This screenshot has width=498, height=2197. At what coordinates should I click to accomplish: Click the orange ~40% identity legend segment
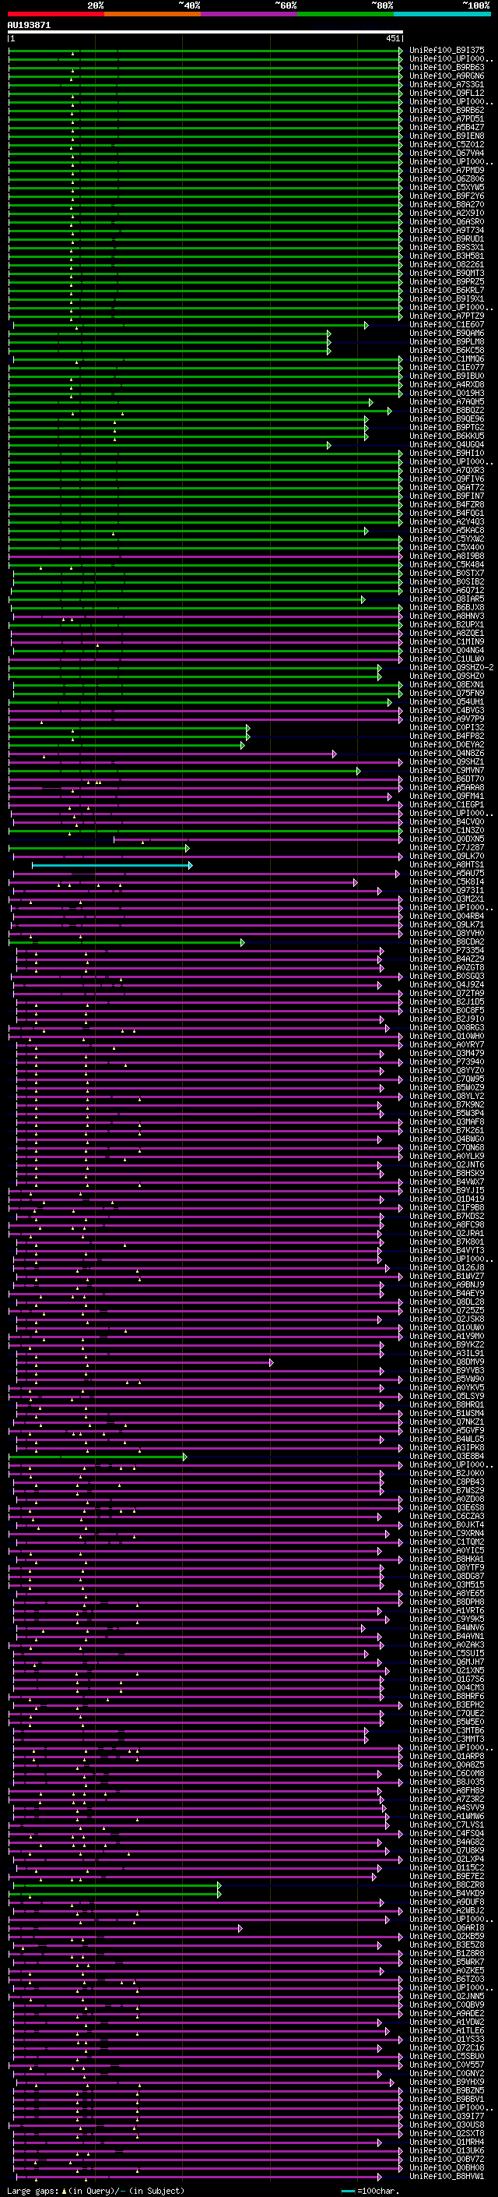click(x=153, y=14)
